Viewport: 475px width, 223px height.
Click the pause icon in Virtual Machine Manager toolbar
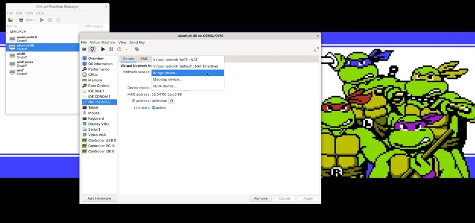[50, 20]
